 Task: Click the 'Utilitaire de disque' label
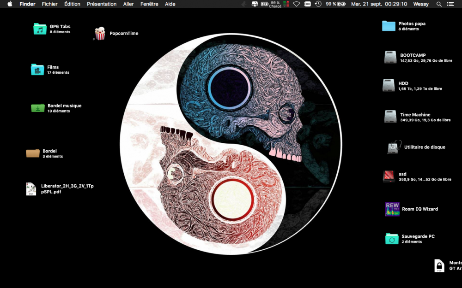pyautogui.click(x=425, y=147)
